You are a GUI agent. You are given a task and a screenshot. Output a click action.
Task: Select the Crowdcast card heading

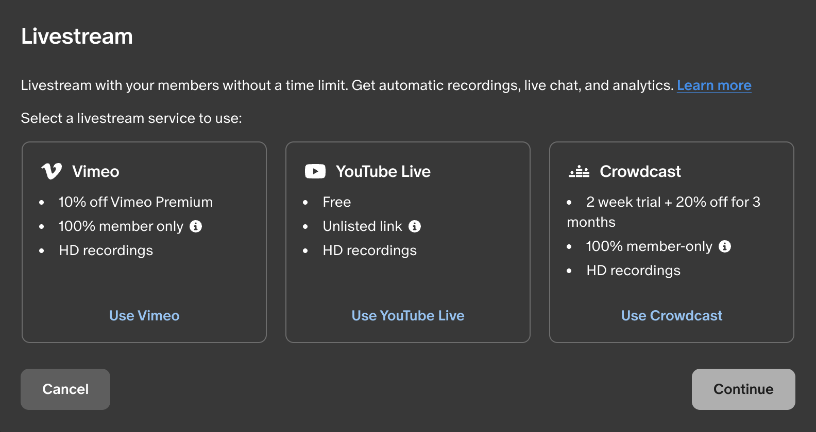[640, 171]
